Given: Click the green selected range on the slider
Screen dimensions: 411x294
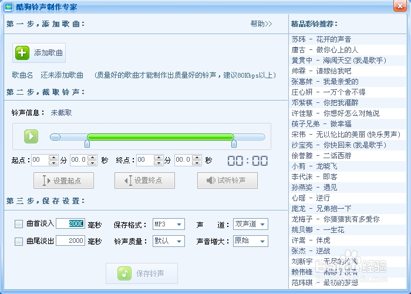Looking at the screenshot, I should tap(160, 137).
